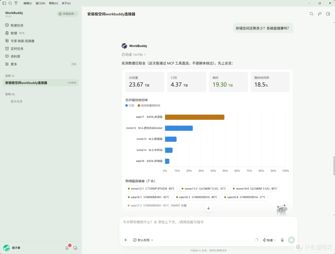Click the sata16 SATA-存储盘 bar
The height and width of the screenshot is (254, 335).
tap(167, 161)
